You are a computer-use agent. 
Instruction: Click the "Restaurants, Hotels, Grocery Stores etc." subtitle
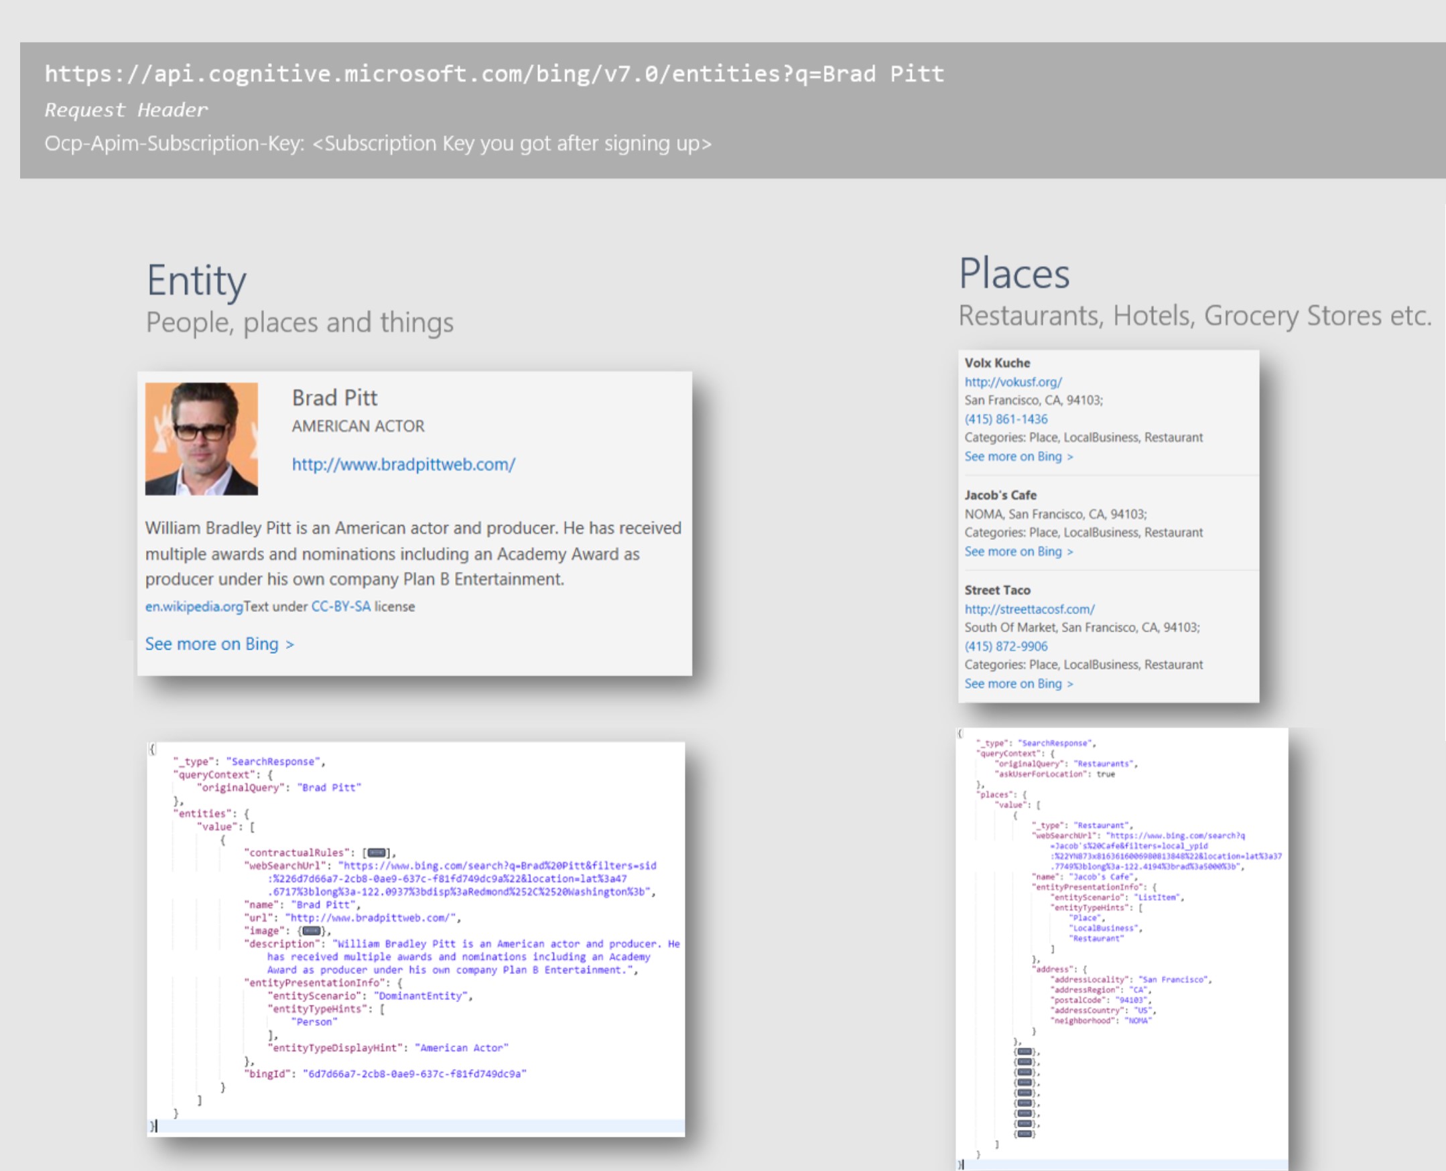(x=1195, y=316)
